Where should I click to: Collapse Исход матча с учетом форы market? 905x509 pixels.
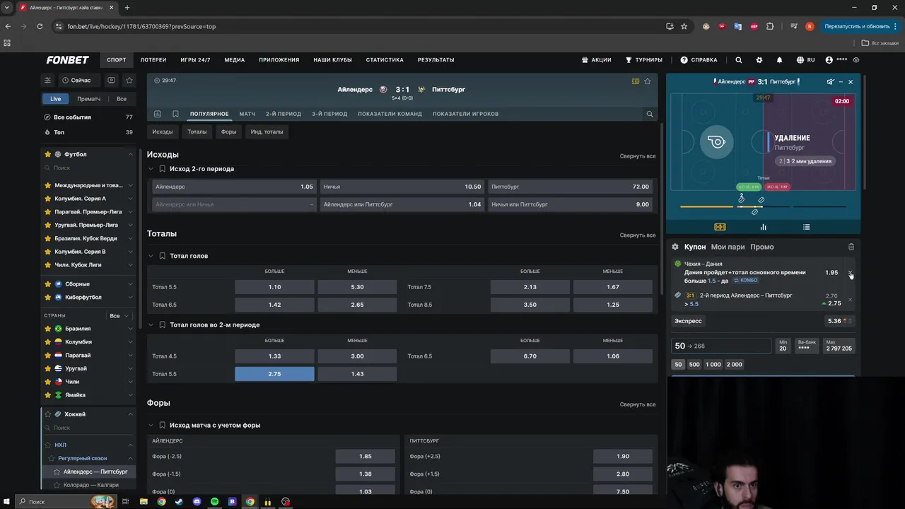(151, 426)
